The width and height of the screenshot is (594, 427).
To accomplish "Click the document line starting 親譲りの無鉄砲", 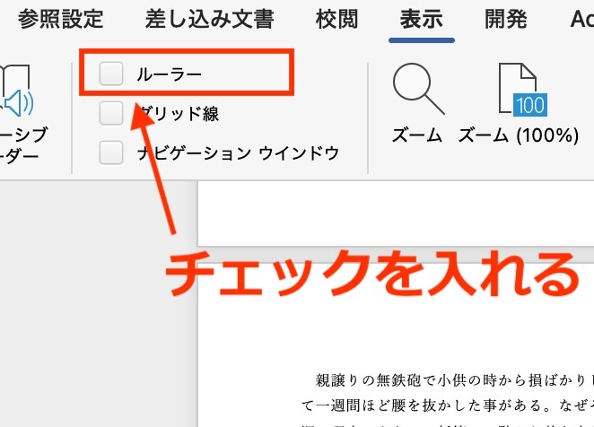I will click(x=454, y=380).
